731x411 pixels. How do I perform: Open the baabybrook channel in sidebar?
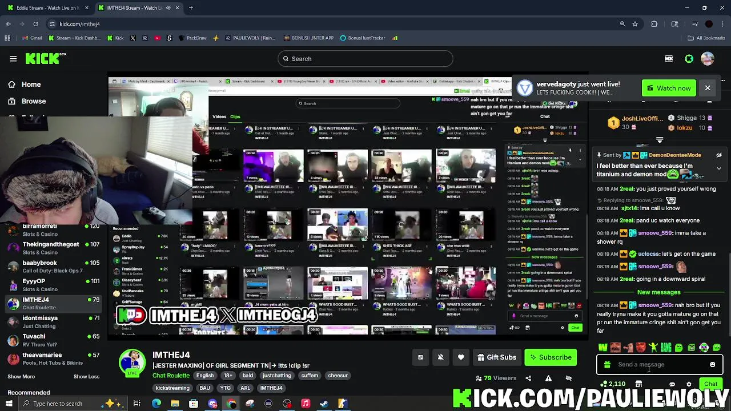point(53,267)
